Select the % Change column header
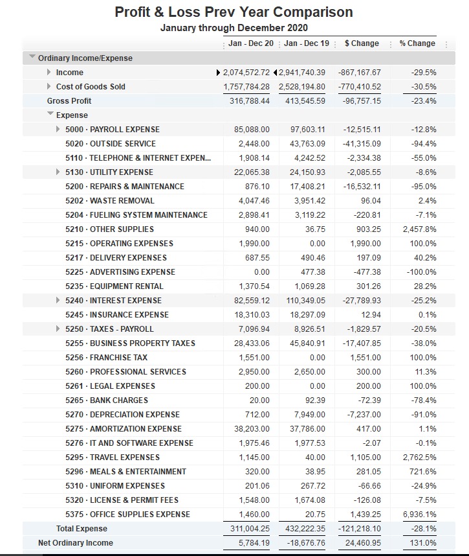This screenshot has width=469, height=556. click(417, 43)
